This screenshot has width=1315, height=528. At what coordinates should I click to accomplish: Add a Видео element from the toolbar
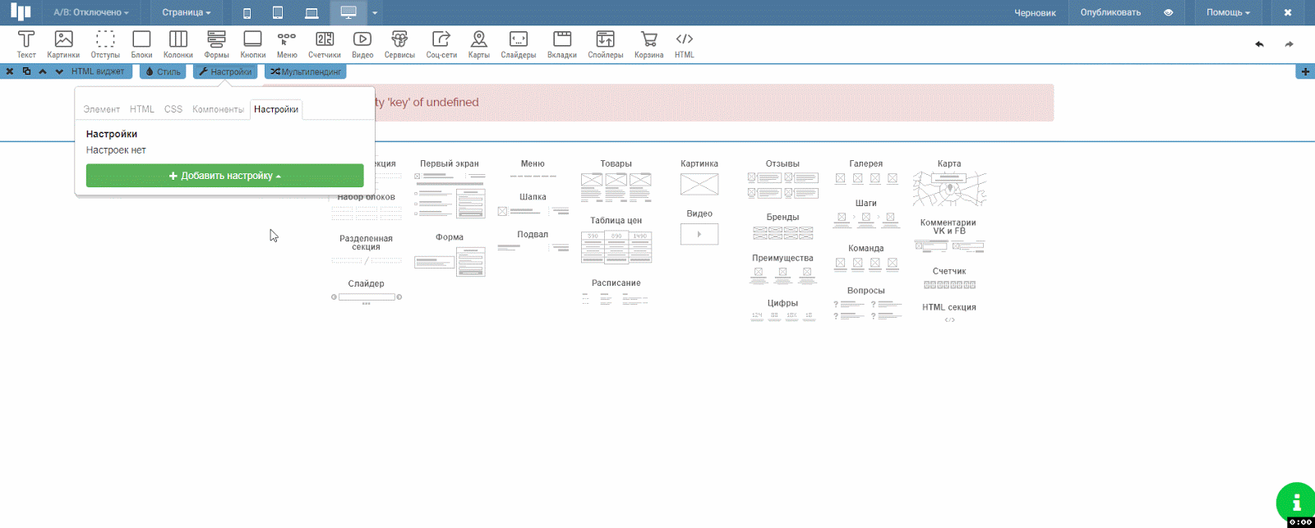pos(362,44)
